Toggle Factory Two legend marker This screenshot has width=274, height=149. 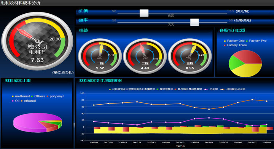tap(247, 41)
